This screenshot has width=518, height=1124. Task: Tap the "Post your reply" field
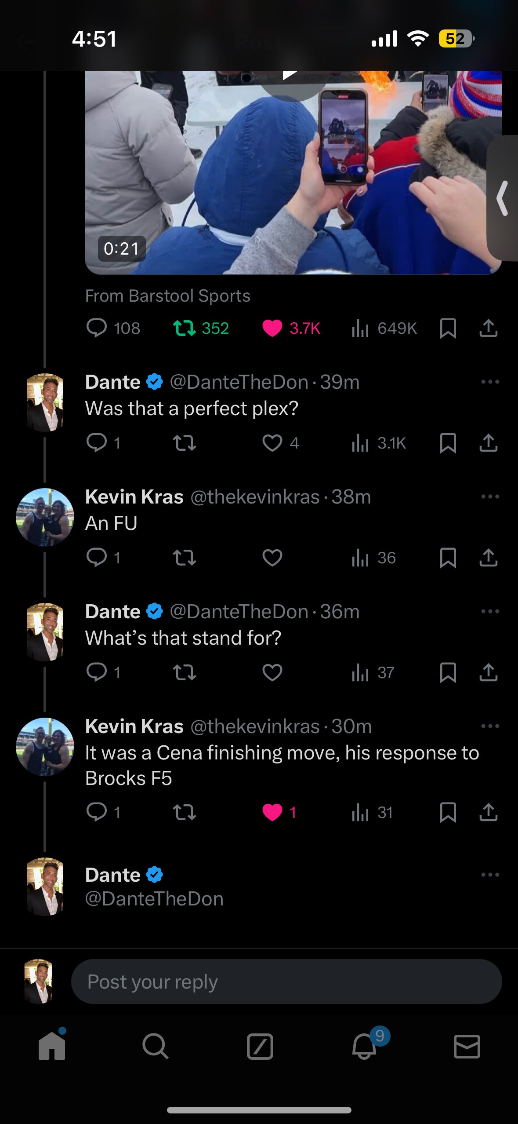pos(286,982)
